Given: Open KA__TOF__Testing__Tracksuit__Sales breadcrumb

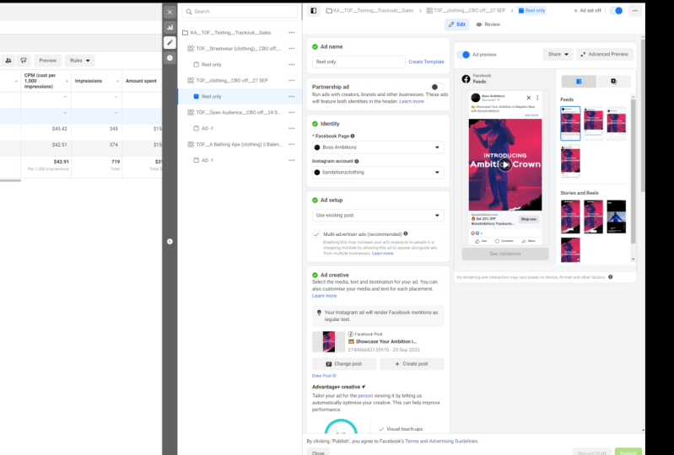Looking at the screenshot, I should click(x=369, y=11).
